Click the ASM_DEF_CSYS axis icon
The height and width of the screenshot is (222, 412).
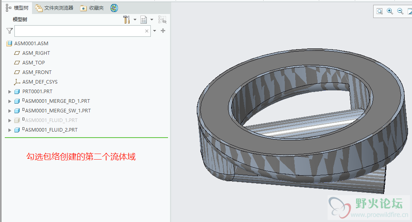17,82
